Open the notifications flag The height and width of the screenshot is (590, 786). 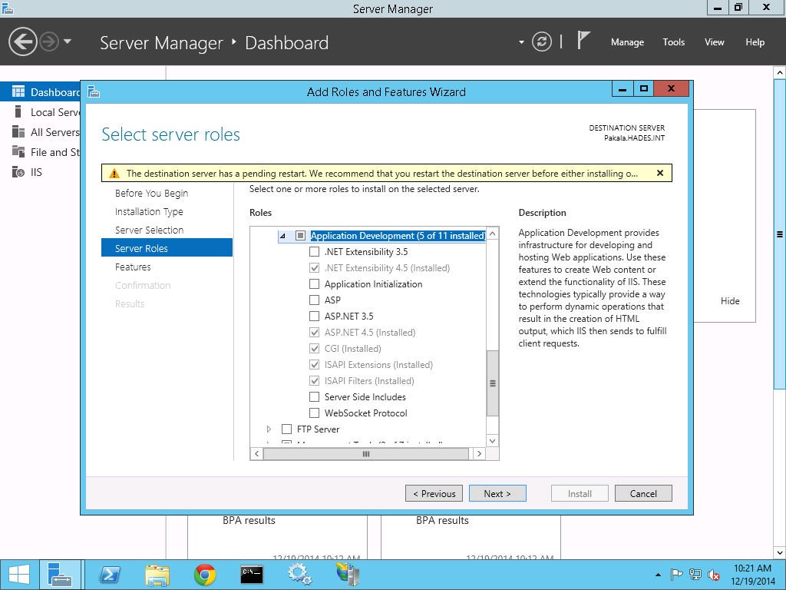coord(583,41)
